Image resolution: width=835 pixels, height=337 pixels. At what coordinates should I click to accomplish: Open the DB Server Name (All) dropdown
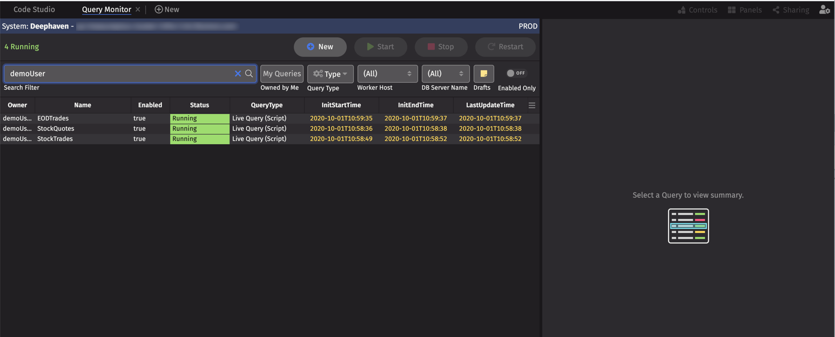coord(446,74)
